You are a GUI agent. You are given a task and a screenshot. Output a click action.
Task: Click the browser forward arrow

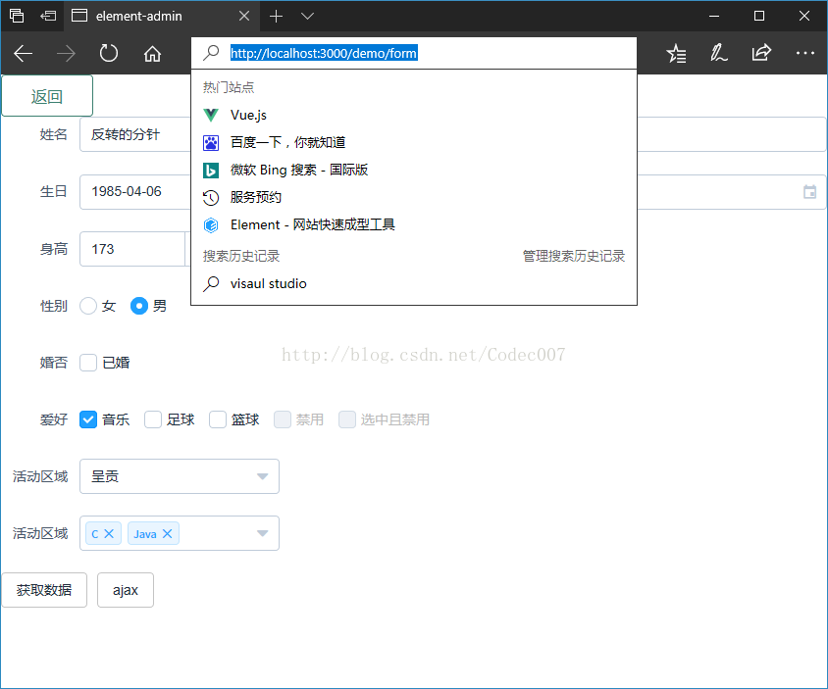(66, 53)
